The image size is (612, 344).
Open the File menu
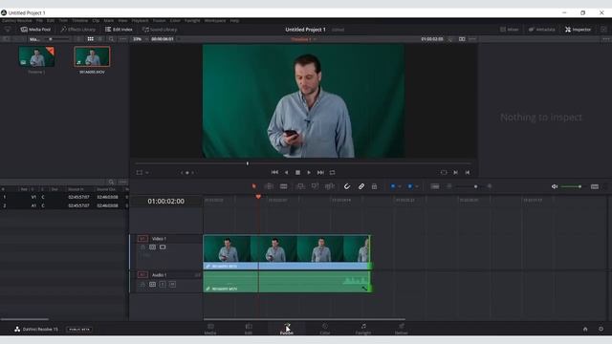click(39, 21)
